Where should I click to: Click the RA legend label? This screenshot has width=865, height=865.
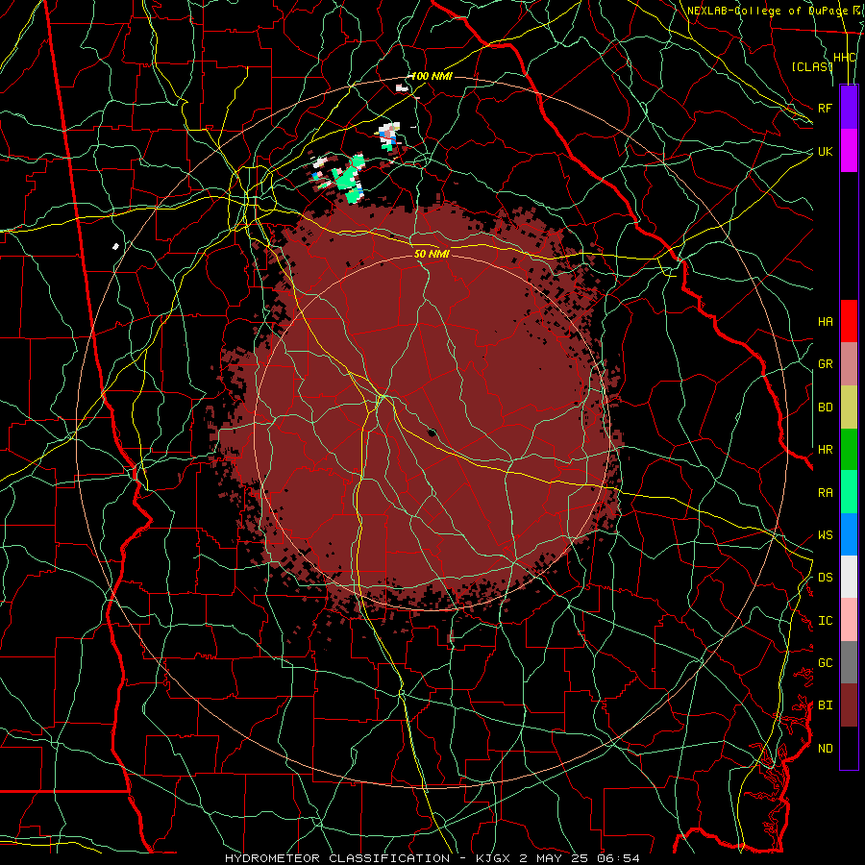pyautogui.click(x=826, y=492)
